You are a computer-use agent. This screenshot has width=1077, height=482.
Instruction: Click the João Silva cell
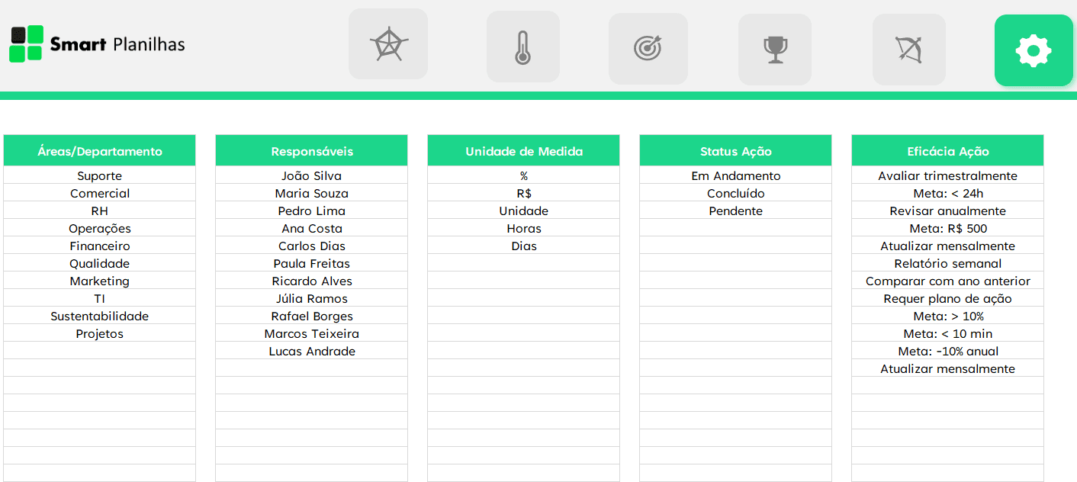[x=312, y=176]
